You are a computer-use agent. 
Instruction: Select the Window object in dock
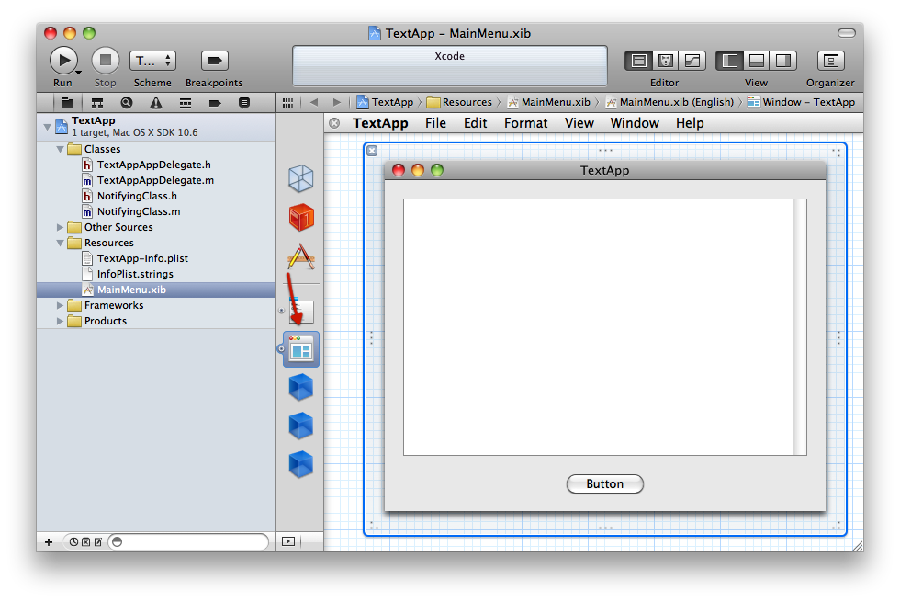[x=301, y=349]
